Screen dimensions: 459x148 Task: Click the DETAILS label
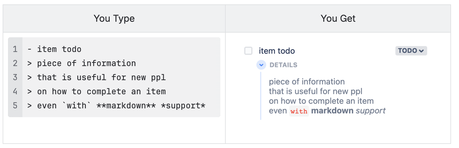pyautogui.click(x=283, y=65)
